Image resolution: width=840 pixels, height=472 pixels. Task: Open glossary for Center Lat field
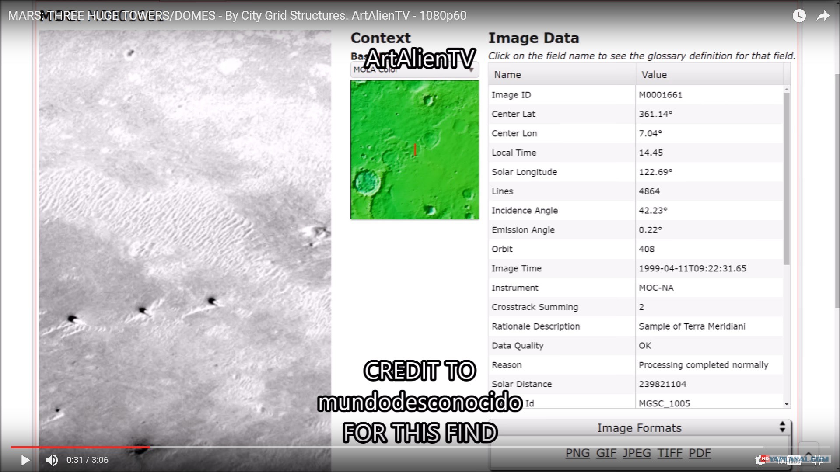pyautogui.click(x=513, y=114)
